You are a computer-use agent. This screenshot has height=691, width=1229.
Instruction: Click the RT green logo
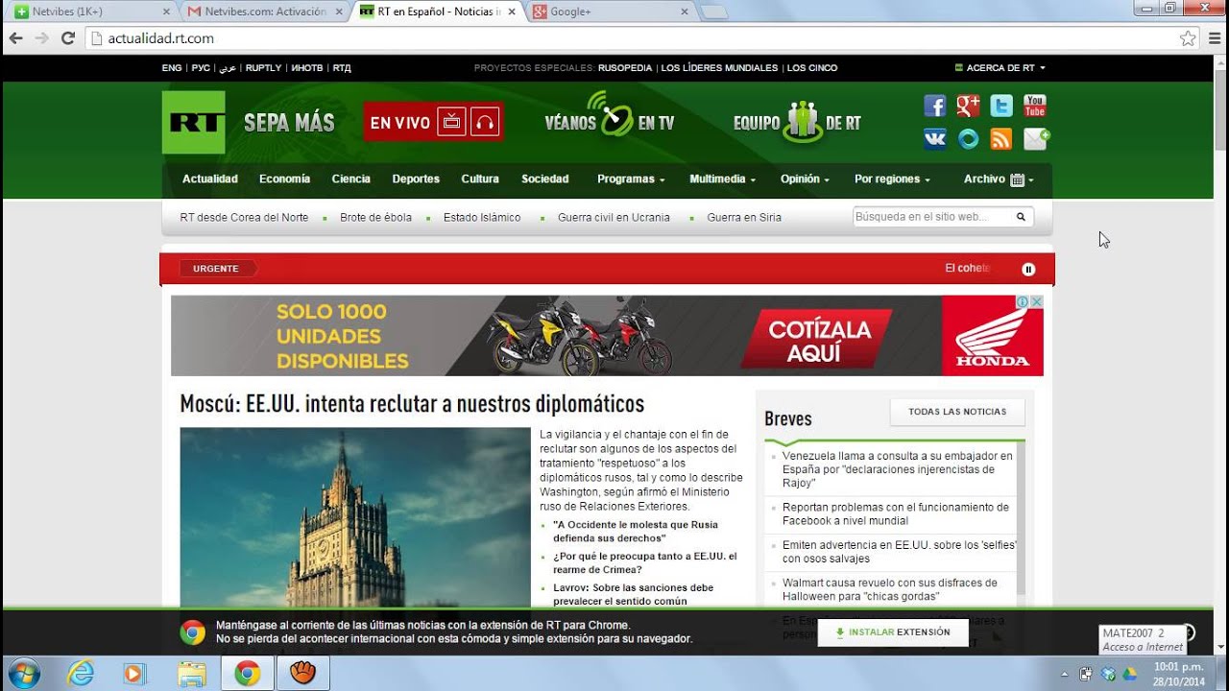193,122
